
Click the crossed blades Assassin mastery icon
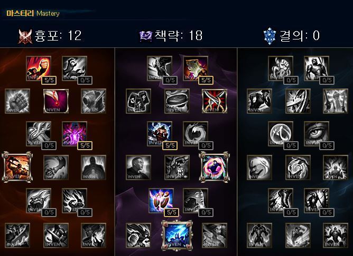215,101
